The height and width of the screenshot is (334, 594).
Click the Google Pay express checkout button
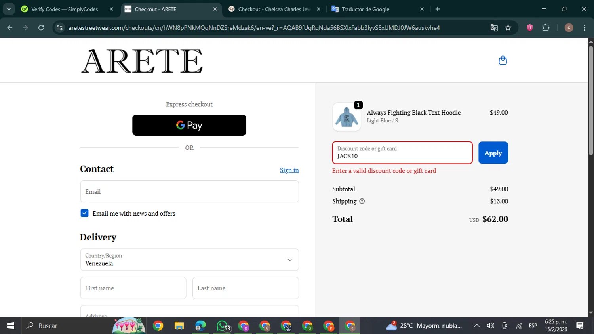pos(189,125)
